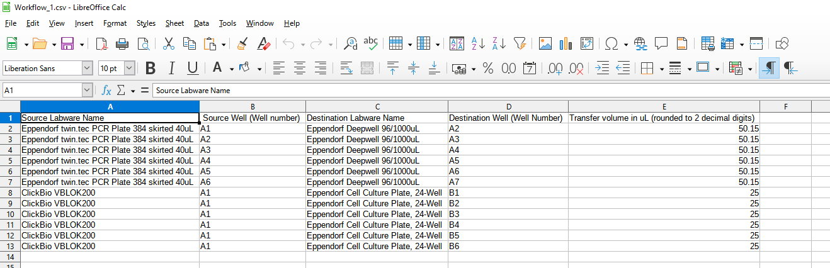Sort descending Z to A
The height and width of the screenshot is (268, 830).
click(x=499, y=43)
